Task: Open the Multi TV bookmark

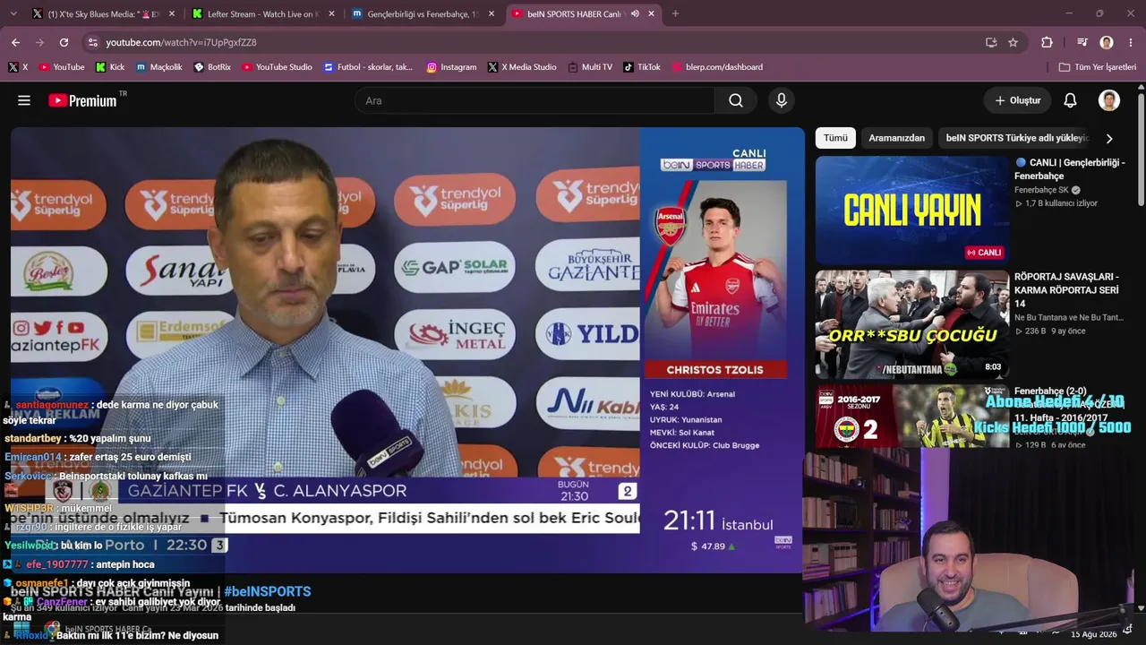Action: click(589, 67)
